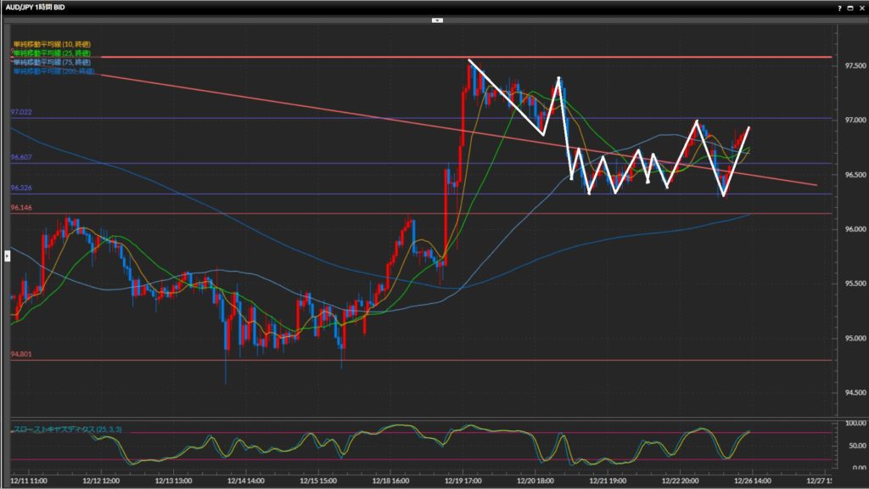The height and width of the screenshot is (489, 869).
Task: Select the 96.146 red line label
Action: point(20,207)
